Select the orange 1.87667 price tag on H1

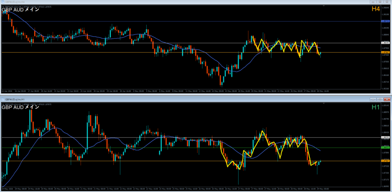point(385,161)
